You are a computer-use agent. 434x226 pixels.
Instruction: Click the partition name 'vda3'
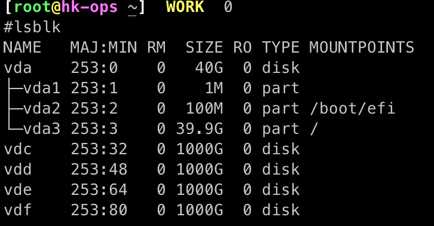click(42, 129)
